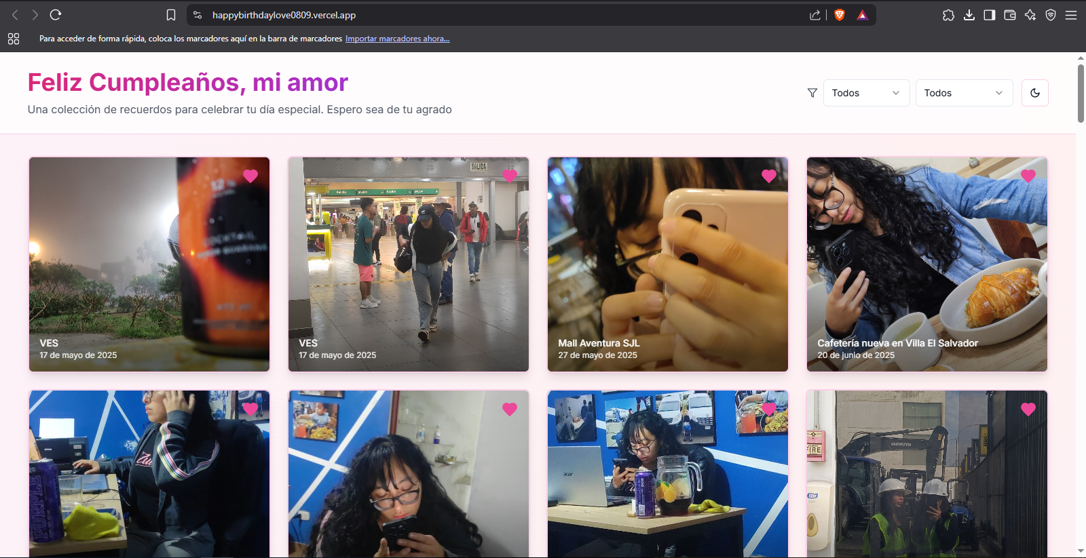Click the Importar marcadores ahora link
The width and height of the screenshot is (1086, 558).
coord(398,39)
